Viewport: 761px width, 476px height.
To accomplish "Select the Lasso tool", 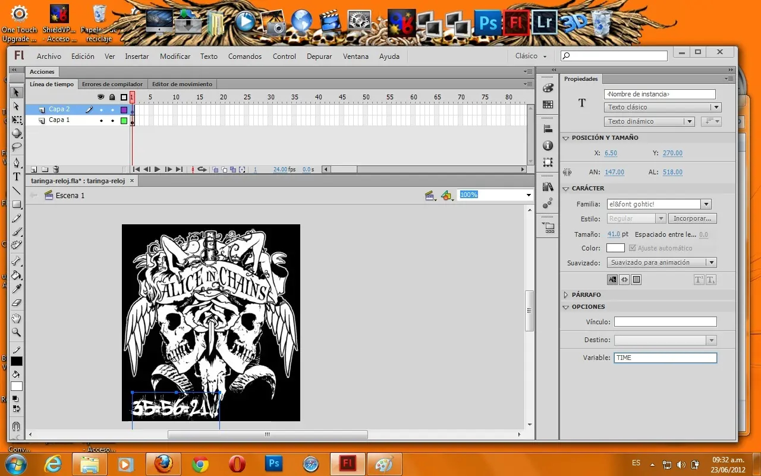I will pos(17,147).
